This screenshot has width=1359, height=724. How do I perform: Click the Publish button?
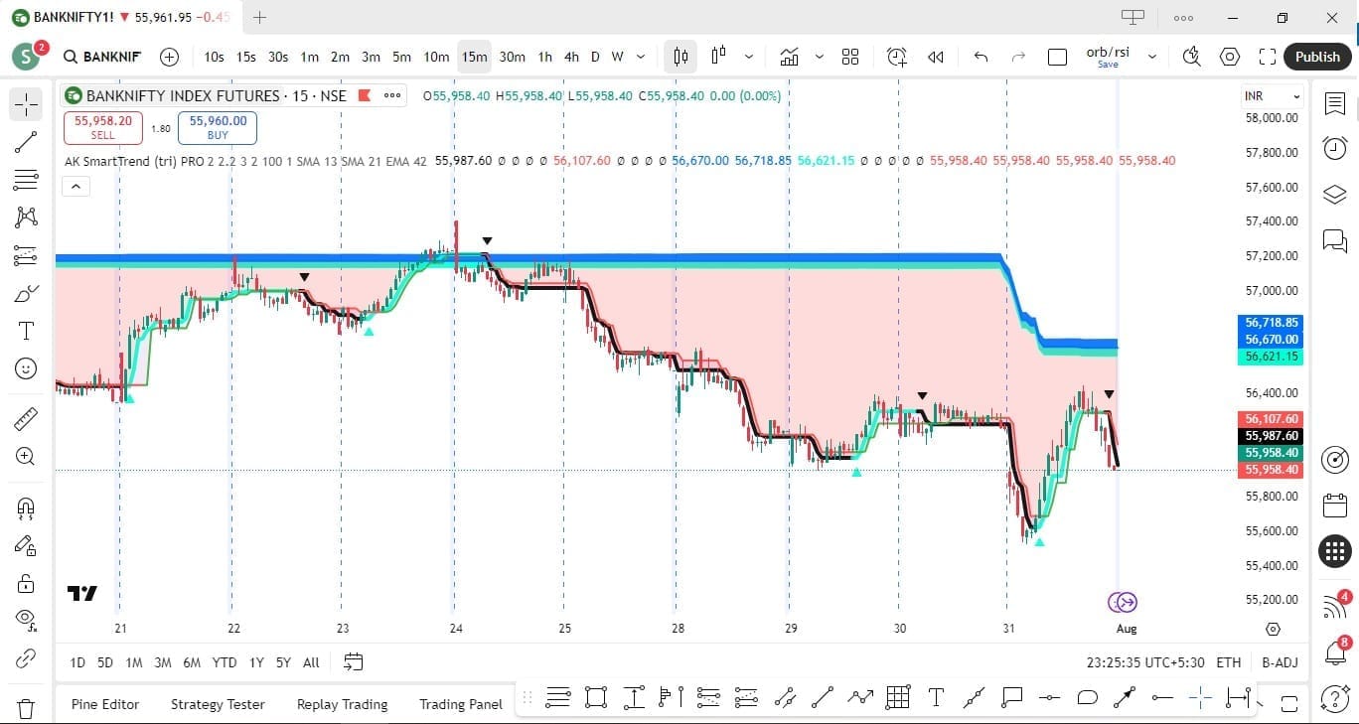click(x=1317, y=57)
